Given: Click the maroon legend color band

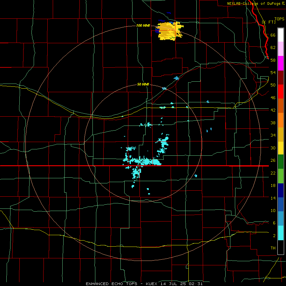Looking at the screenshot, I should [281, 78].
